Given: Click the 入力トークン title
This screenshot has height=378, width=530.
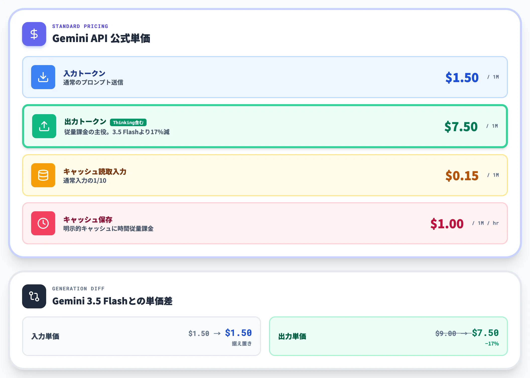Looking at the screenshot, I should [84, 73].
